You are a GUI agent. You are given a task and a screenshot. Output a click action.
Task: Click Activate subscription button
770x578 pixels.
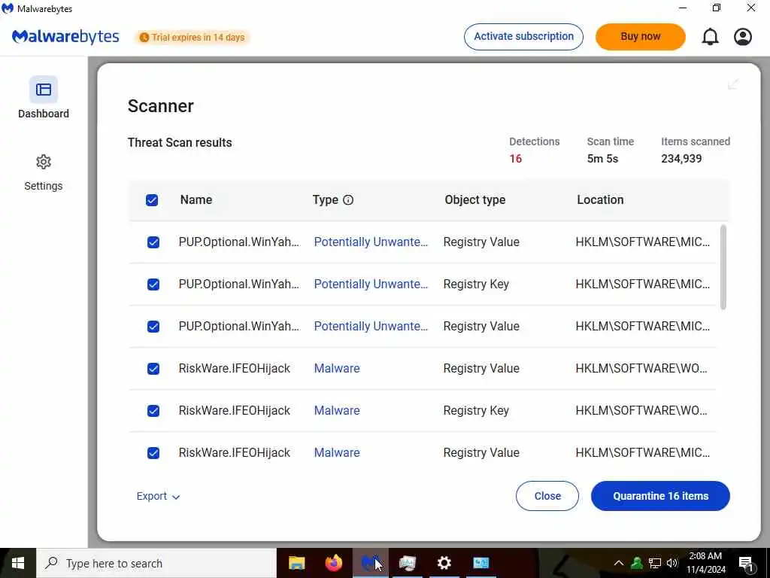click(x=523, y=36)
